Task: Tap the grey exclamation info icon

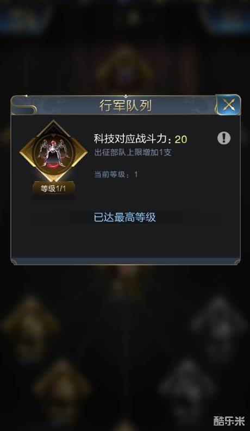Action: 224,138
